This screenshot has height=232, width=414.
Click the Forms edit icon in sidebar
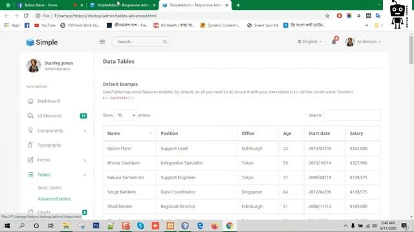pos(30,160)
